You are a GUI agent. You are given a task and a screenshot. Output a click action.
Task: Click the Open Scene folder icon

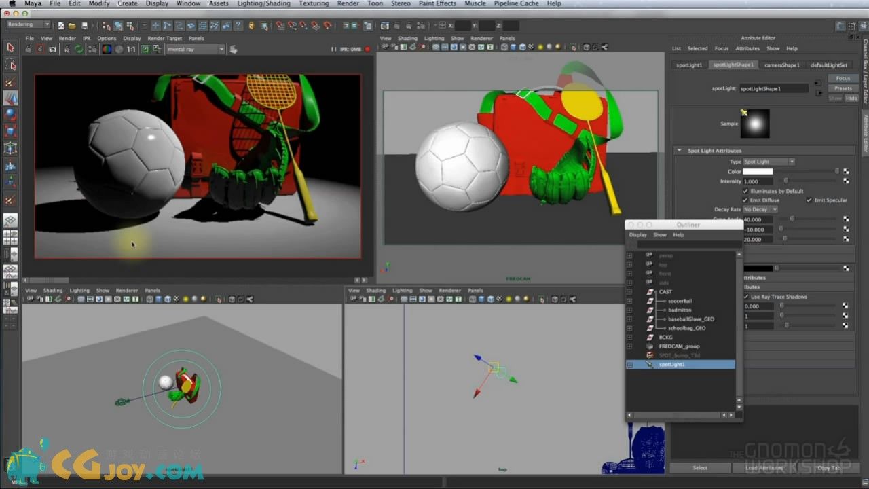pyautogui.click(x=72, y=26)
